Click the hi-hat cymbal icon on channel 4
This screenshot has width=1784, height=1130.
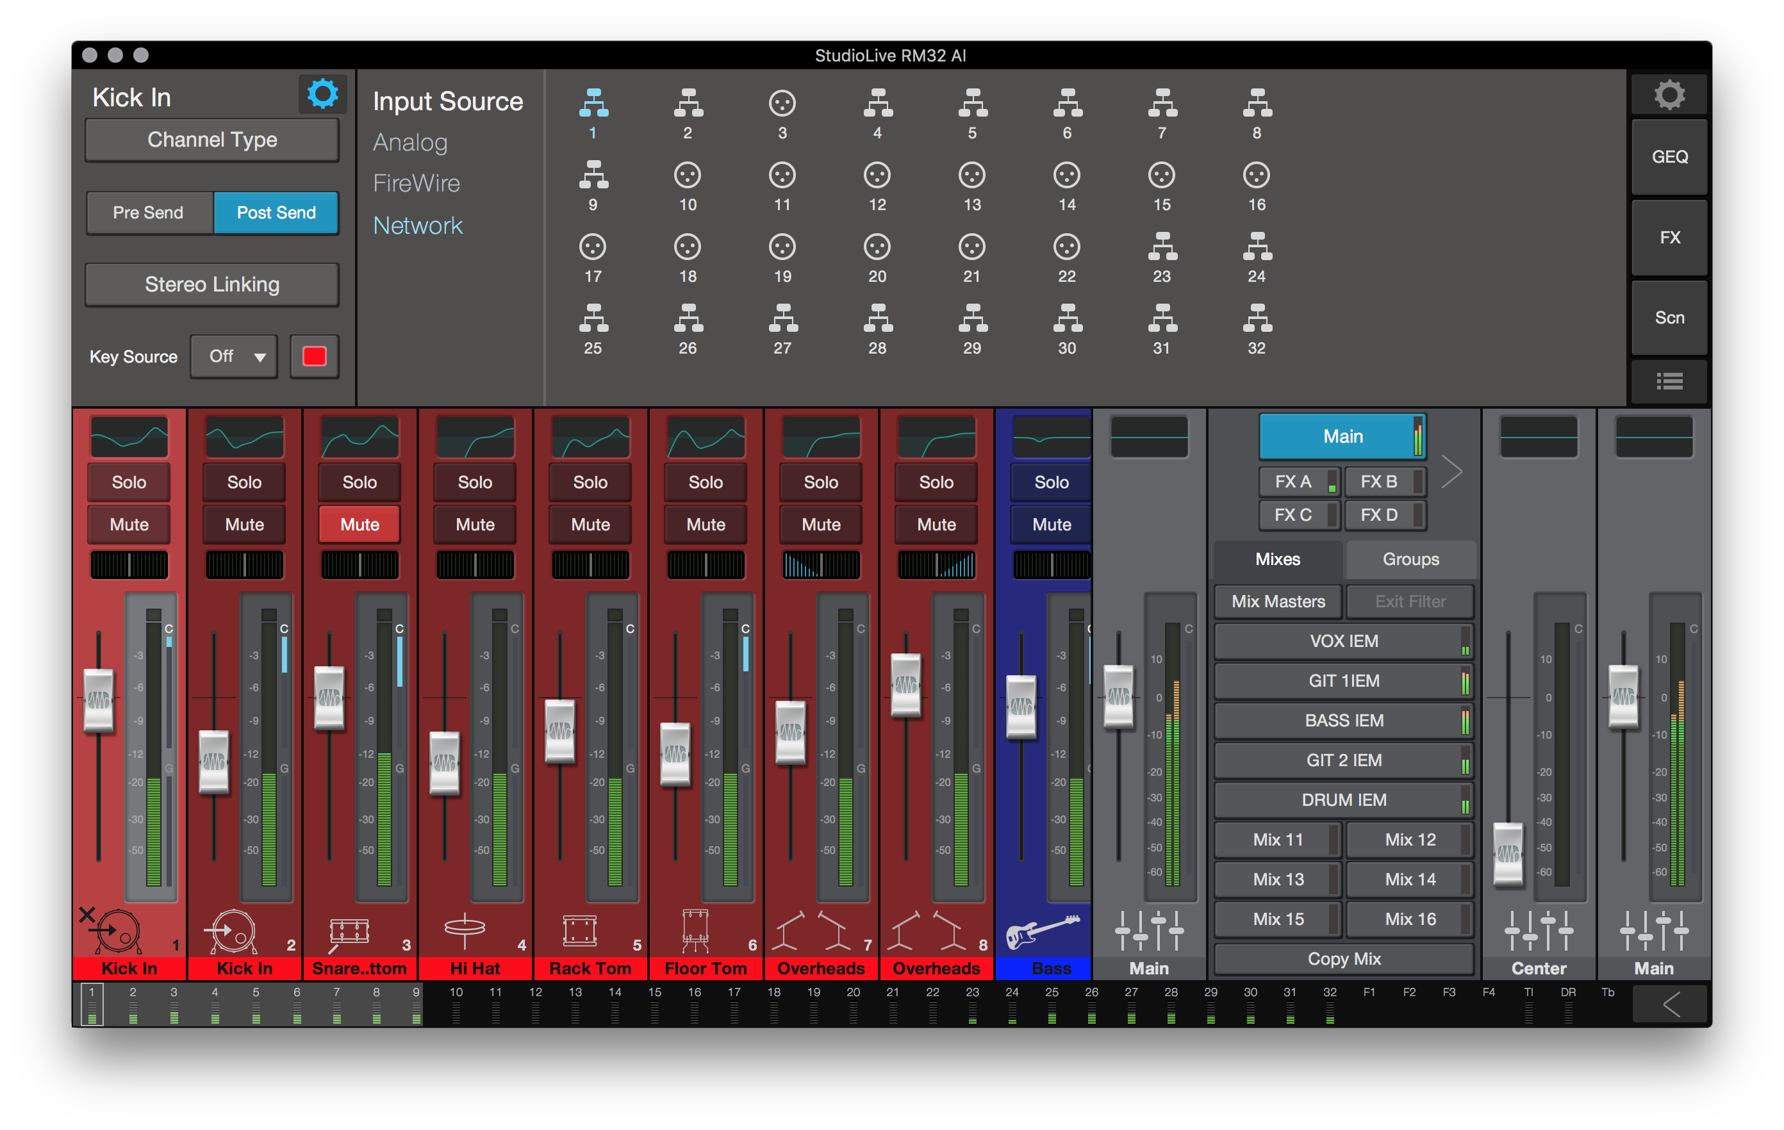click(x=465, y=930)
